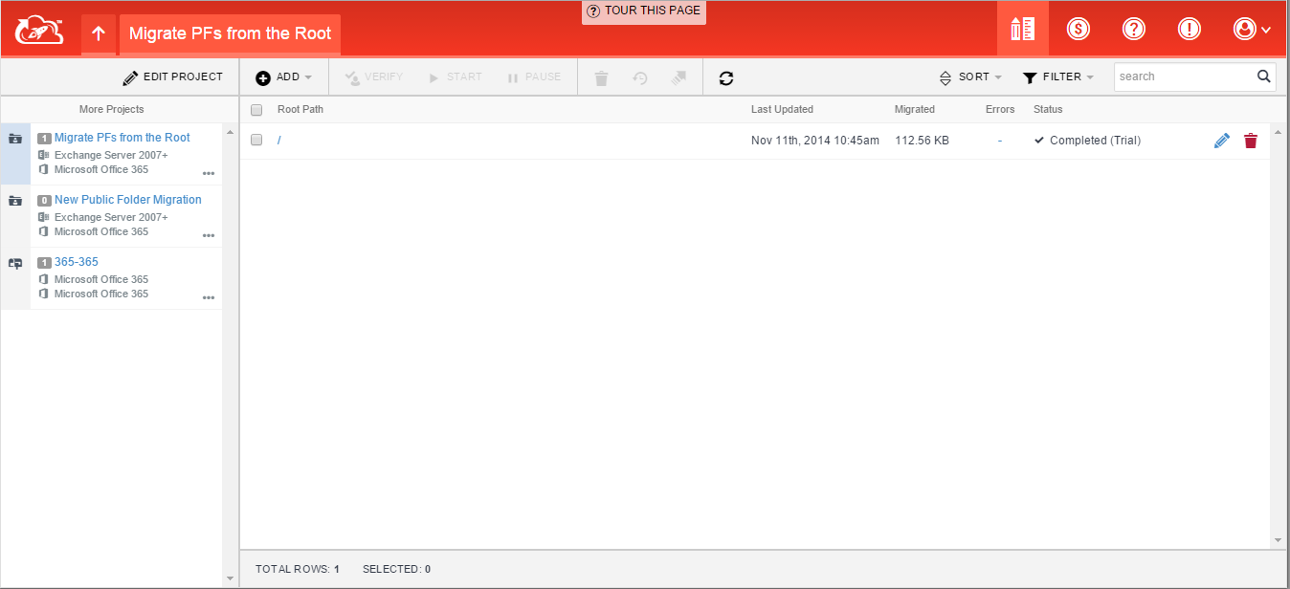
Task: Click the Pause toolbar button
Action: click(x=535, y=77)
